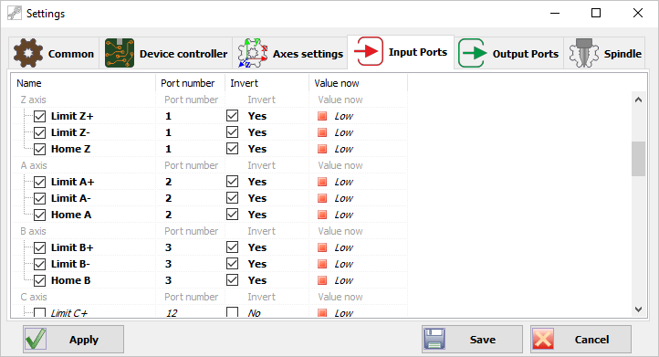Click red status indicator for Home B
Image resolution: width=659 pixels, height=357 pixels.
pos(322,280)
